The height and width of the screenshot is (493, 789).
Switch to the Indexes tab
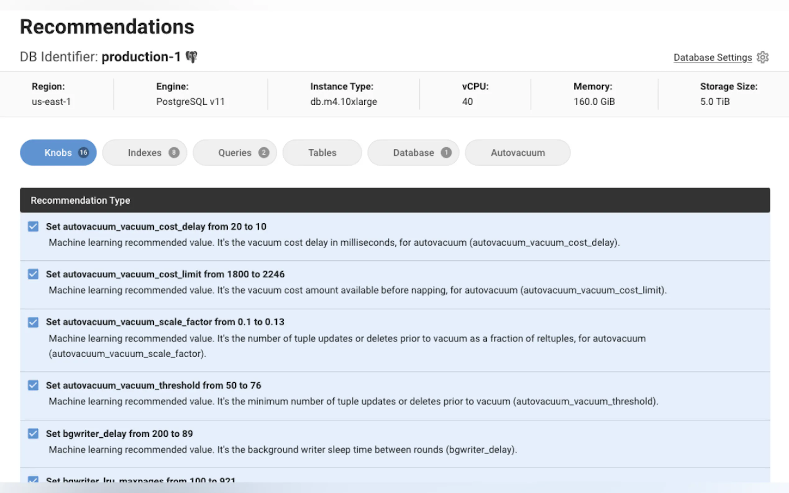tap(144, 153)
